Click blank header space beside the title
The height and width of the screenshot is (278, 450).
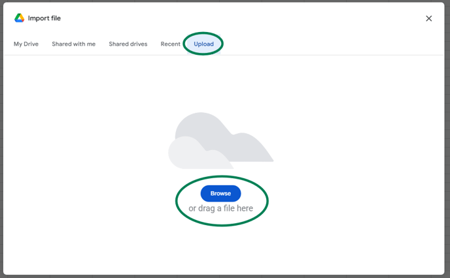229,18
